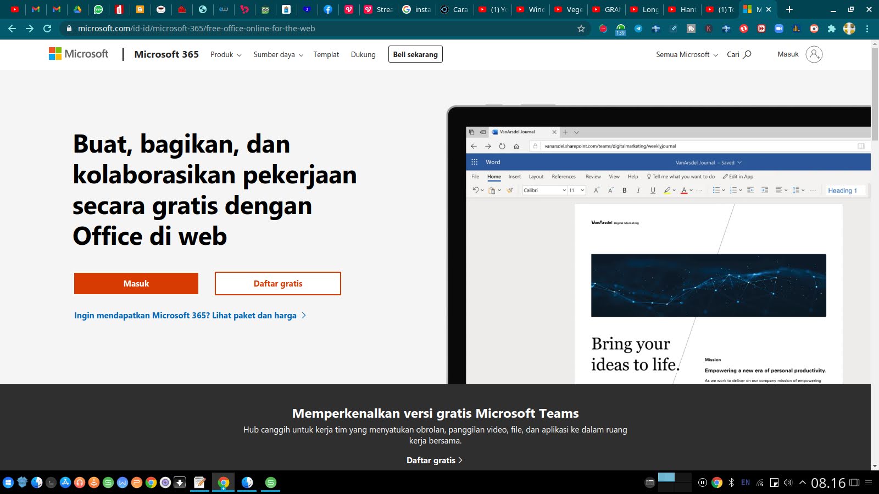Click the volume icon in system tray
The image size is (879, 494).
tap(788, 482)
